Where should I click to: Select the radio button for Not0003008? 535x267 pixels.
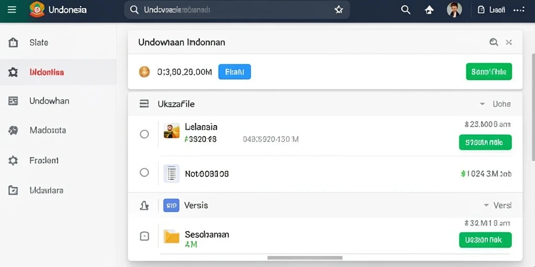coord(144,173)
